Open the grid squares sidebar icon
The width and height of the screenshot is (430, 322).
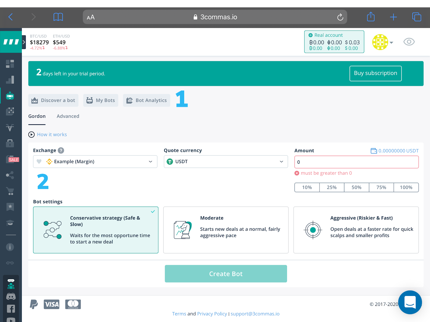click(x=10, y=111)
